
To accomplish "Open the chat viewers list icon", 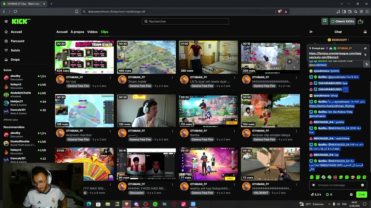I will (x=365, y=32).
